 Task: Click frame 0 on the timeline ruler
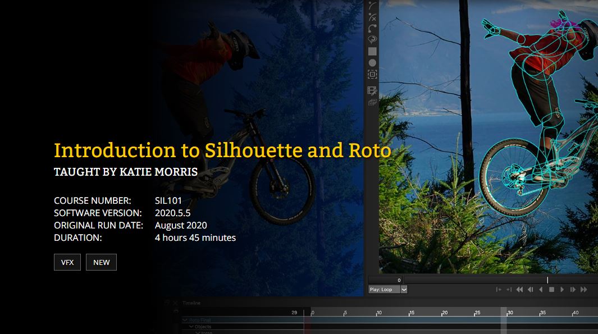click(x=312, y=313)
